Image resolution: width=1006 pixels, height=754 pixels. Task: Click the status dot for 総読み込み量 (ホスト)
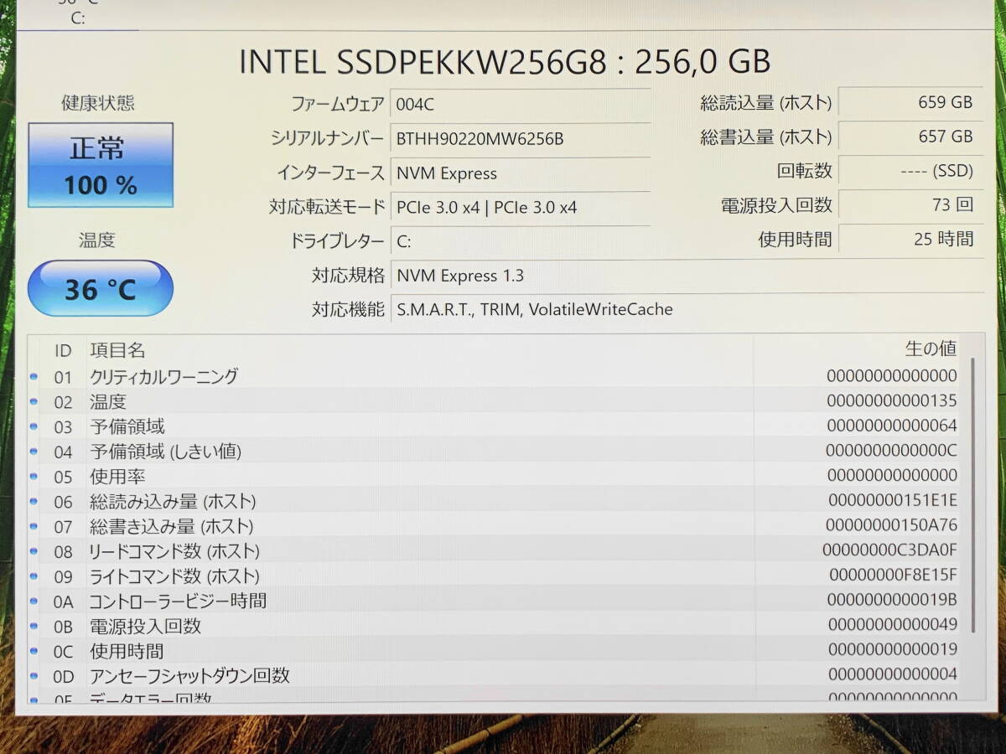pos(34,502)
